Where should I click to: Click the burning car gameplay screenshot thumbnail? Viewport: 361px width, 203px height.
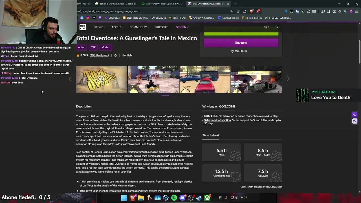[256, 80]
